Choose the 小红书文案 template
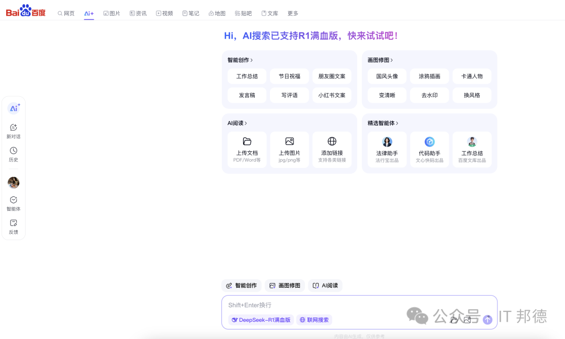The height and width of the screenshot is (339, 565). click(332, 95)
